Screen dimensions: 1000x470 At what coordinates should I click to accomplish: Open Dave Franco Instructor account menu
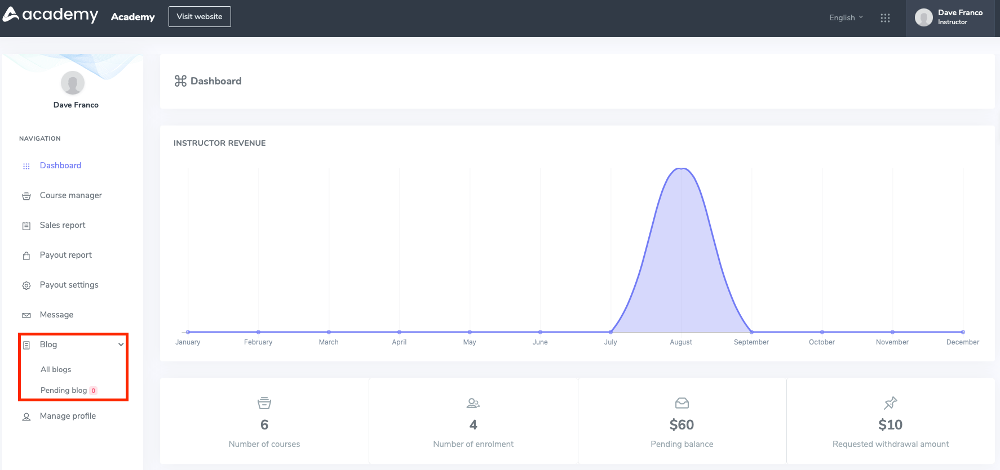pyautogui.click(x=949, y=18)
